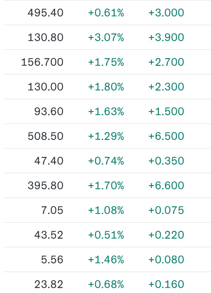
Task: Click the 5.56 price value
Action: click(52, 260)
